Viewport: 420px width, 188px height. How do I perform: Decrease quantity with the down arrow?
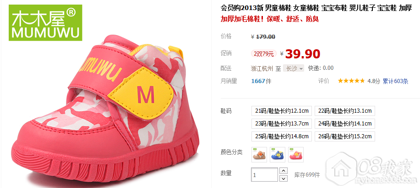click(x=284, y=178)
